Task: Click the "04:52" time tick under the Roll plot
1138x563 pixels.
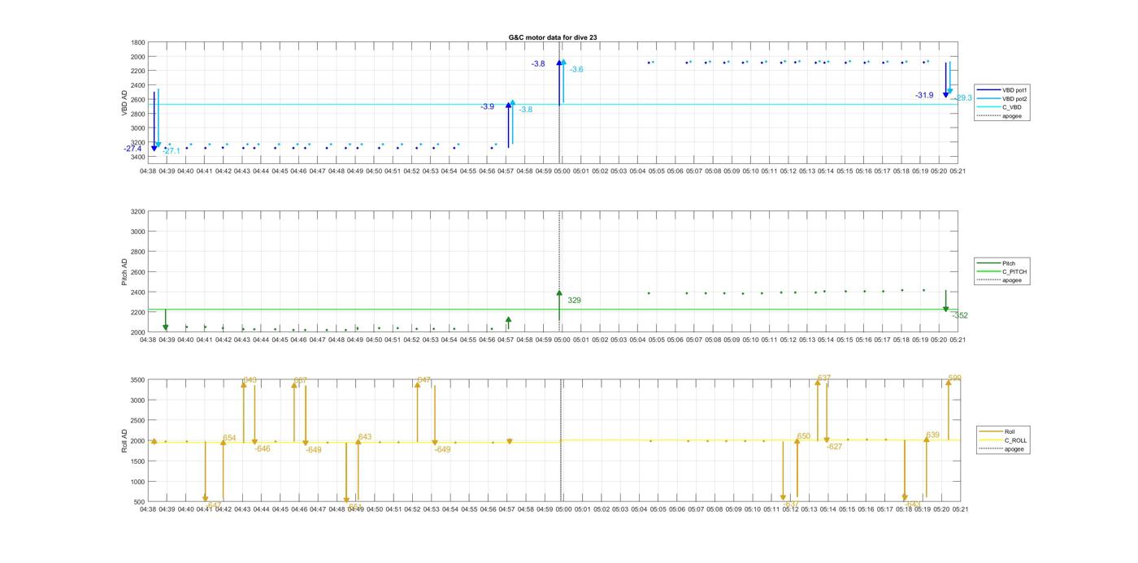Action: [x=411, y=509]
